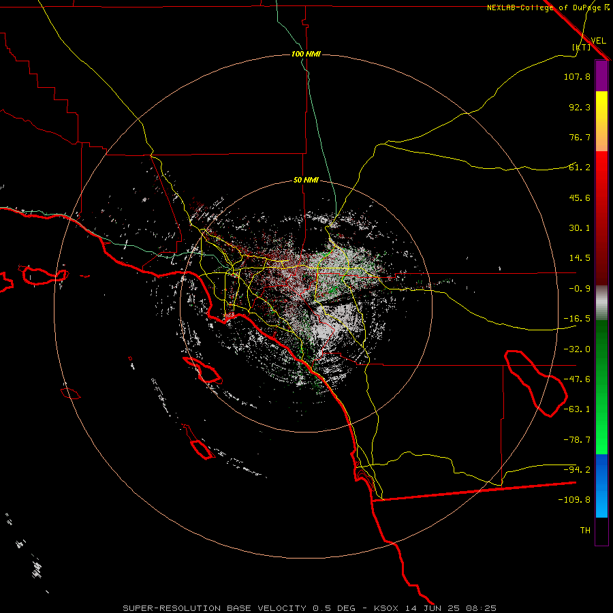Click the 76.7 value on velocity scale
Screen dimensions: 613x613
pos(580,137)
